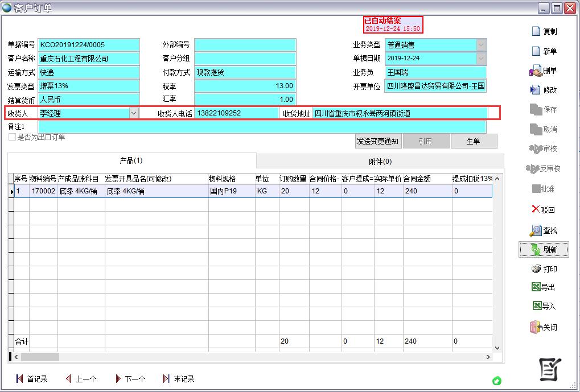Create a new order with 新单
The height and width of the screenshot is (392, 580).
point(536,51)
